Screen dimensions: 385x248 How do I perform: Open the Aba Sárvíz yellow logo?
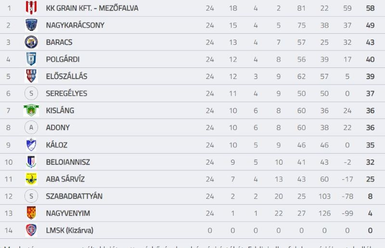[31, 179]
